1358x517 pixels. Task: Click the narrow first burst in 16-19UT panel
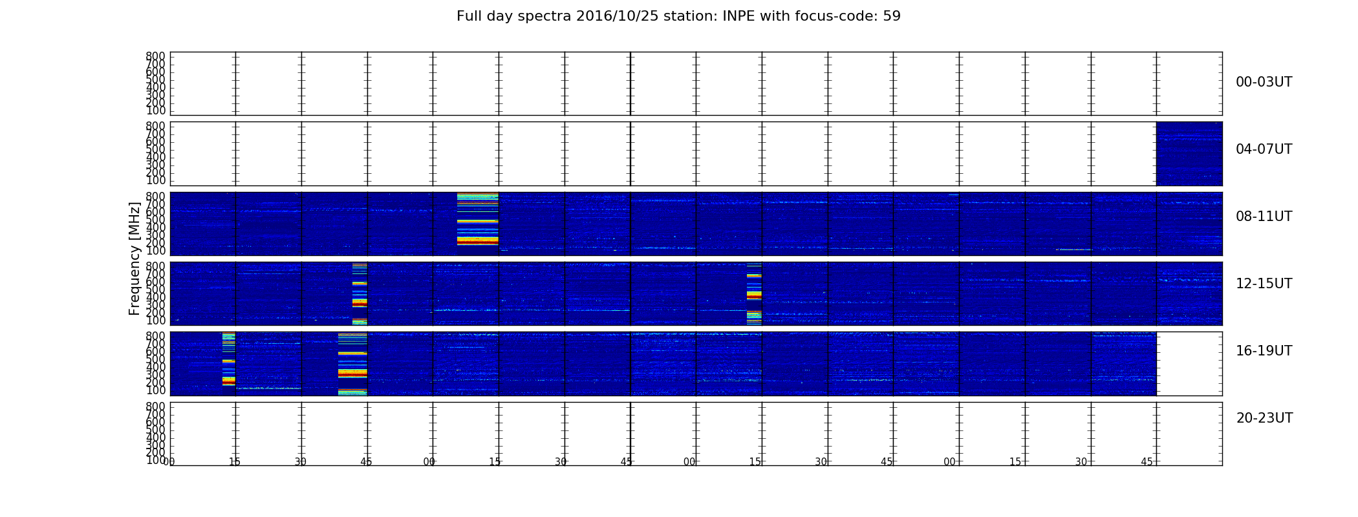tap(228, 359)
